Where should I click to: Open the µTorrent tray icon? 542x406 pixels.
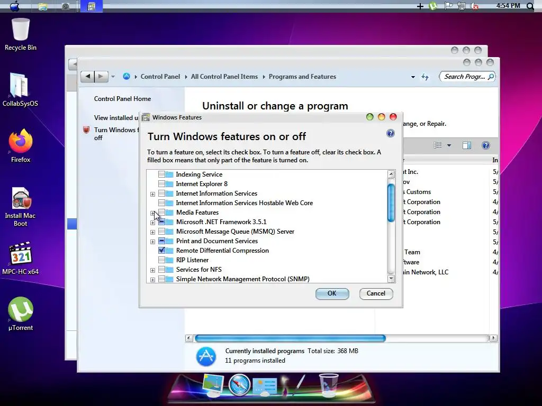click(x=433, y=6)
